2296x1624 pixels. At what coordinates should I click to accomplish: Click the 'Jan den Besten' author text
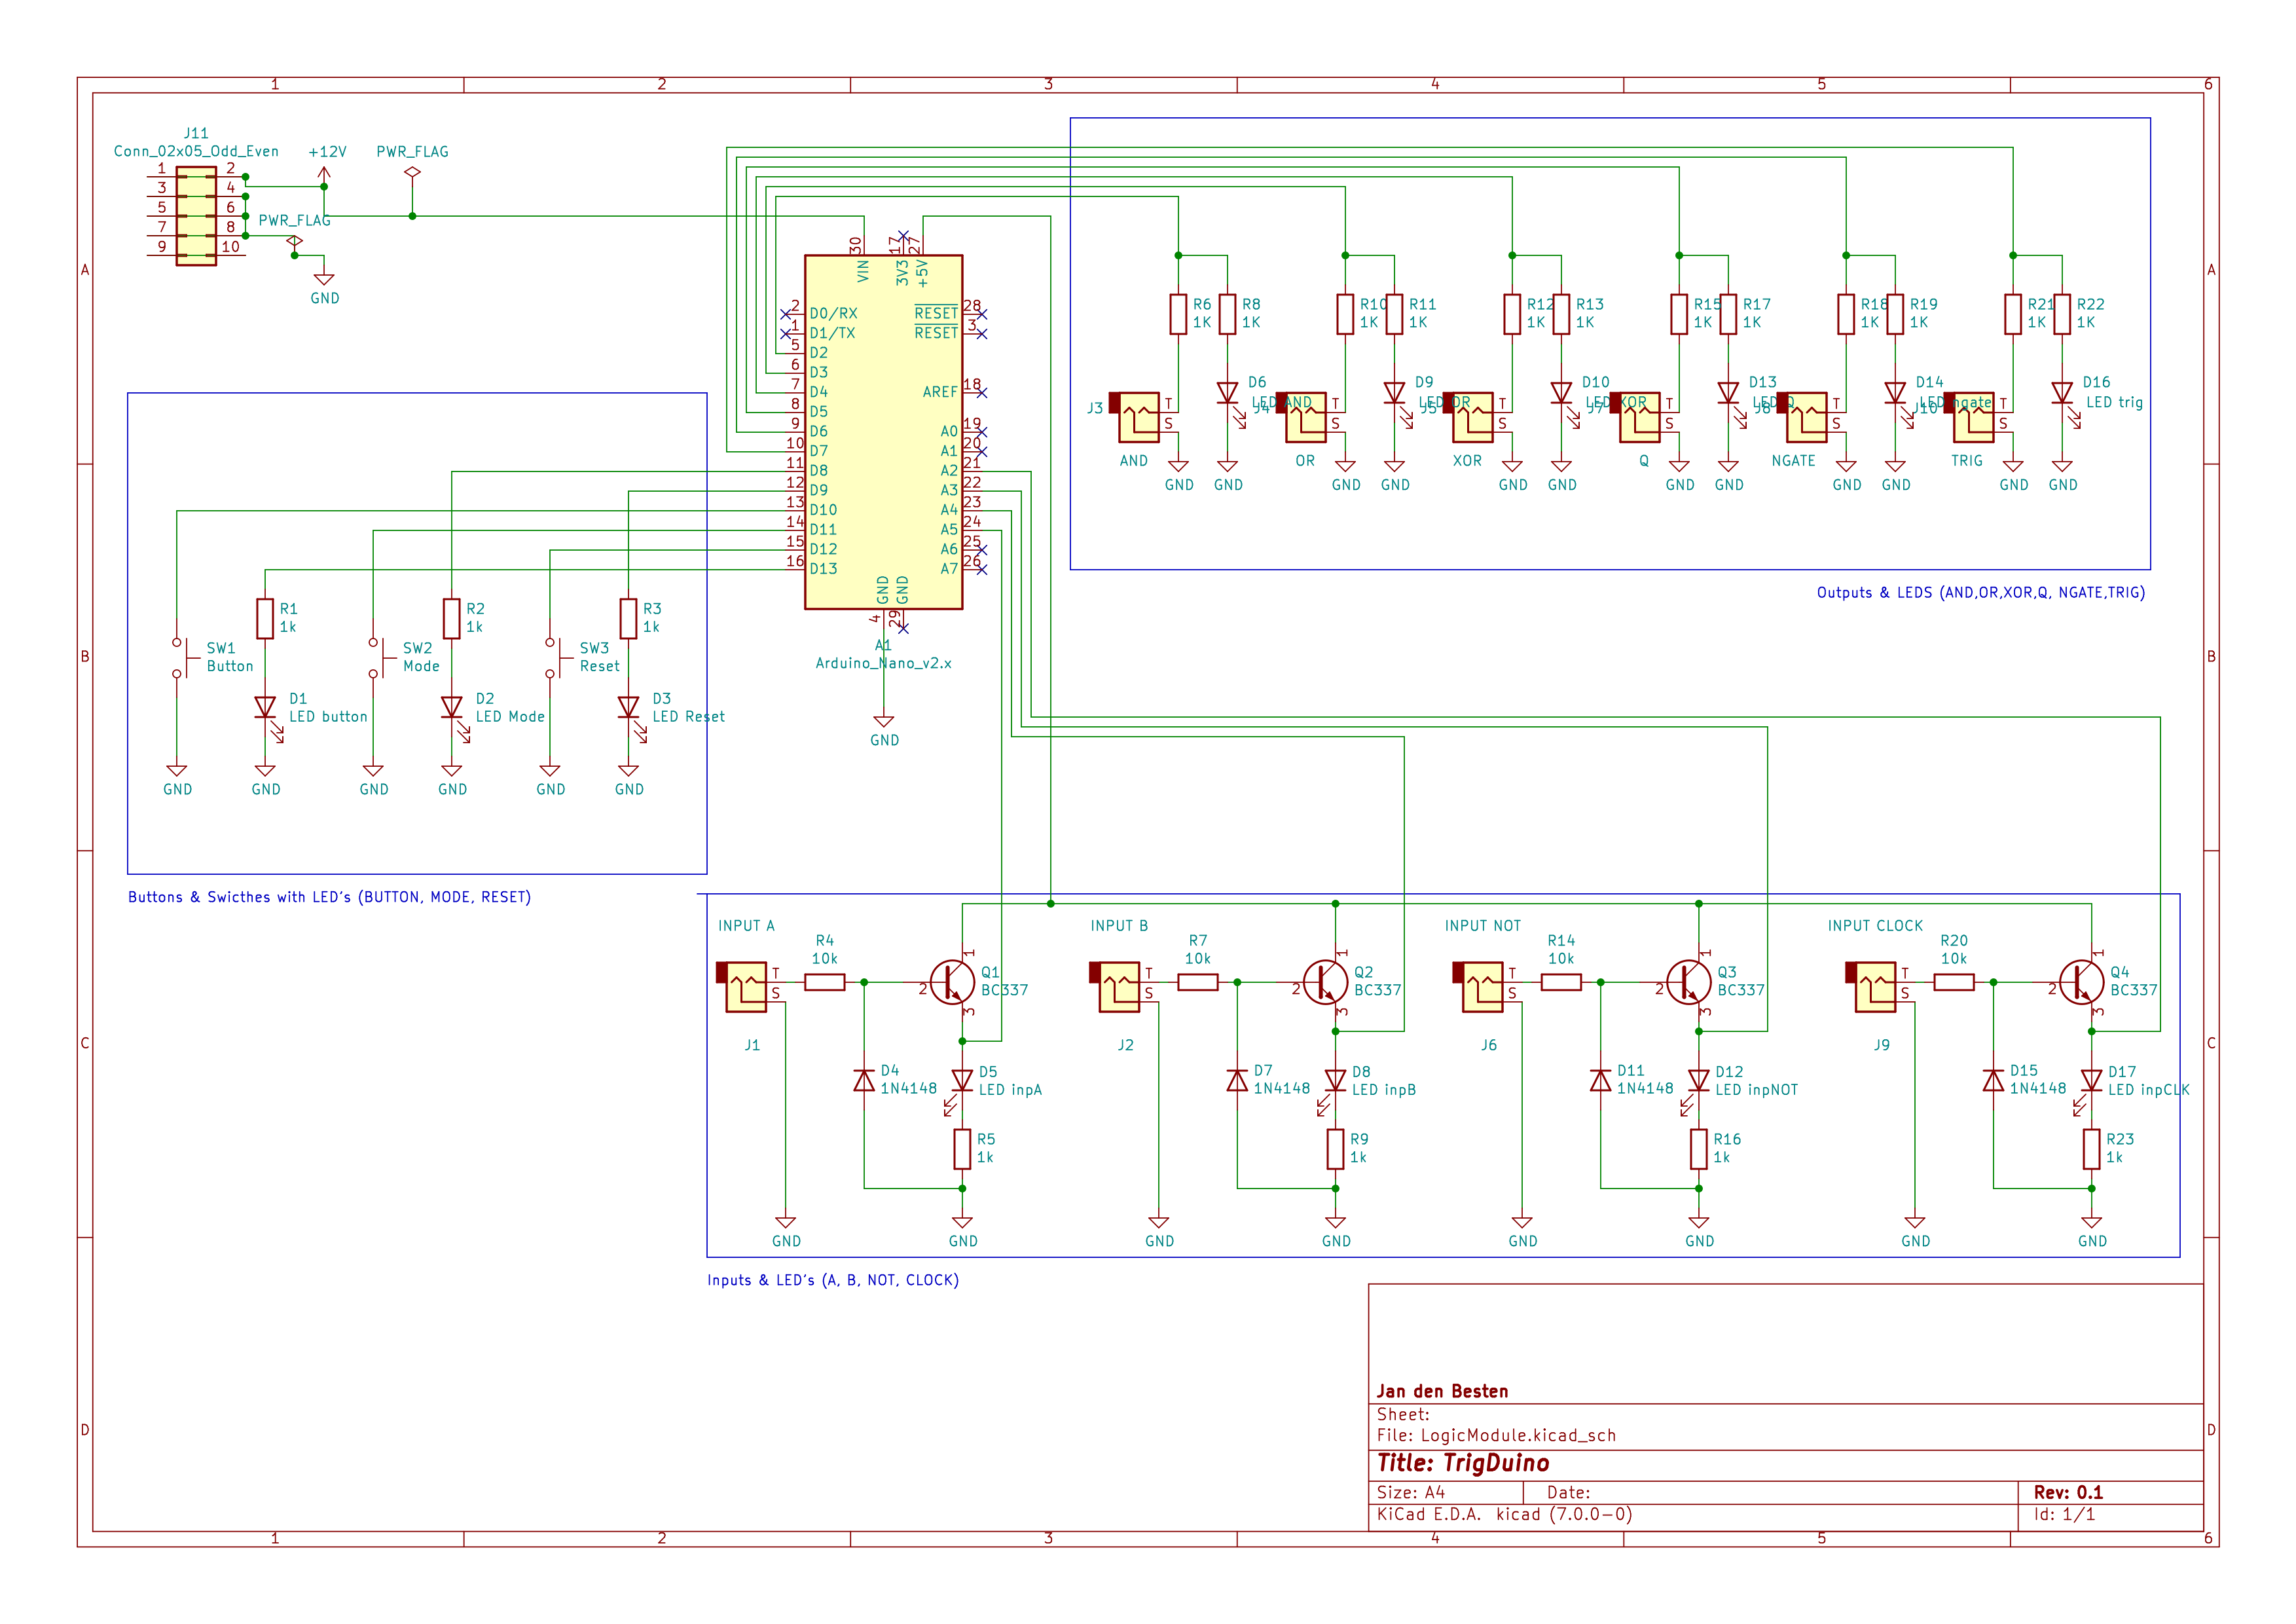(1442, 1391)
